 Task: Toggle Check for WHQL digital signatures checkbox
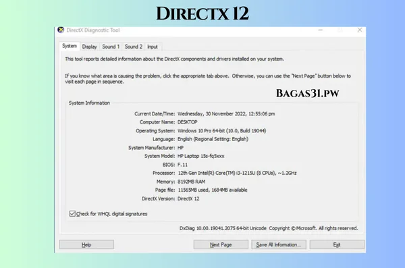[72, 214]
